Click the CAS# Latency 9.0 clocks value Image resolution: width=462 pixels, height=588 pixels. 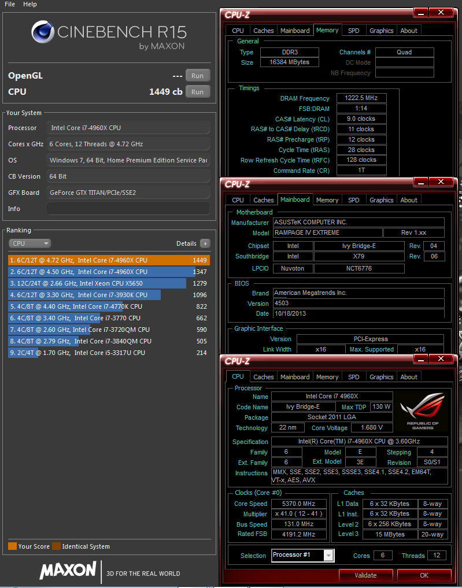tap(361, 119)
